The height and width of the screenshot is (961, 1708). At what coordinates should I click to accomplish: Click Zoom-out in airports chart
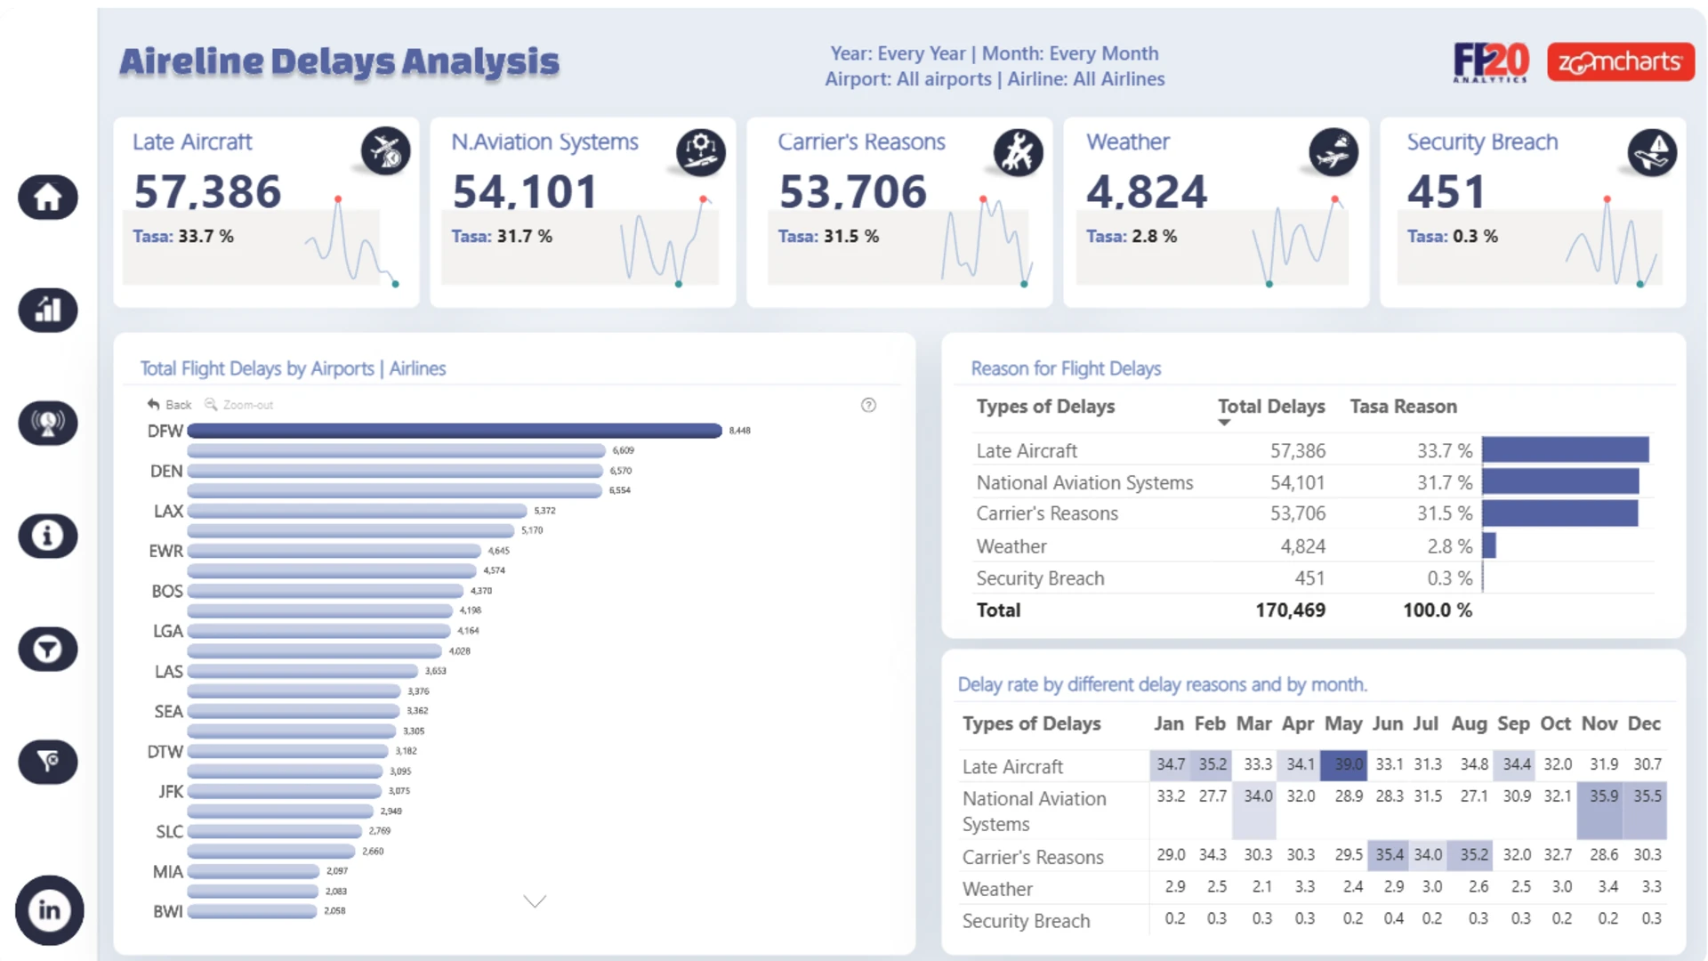pyautogui.click(x=239, y=405)
